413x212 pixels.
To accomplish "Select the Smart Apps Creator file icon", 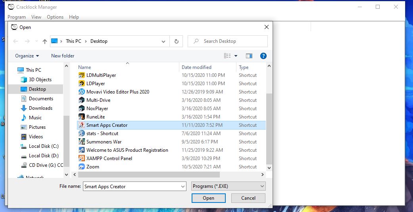I will (82, 125).
